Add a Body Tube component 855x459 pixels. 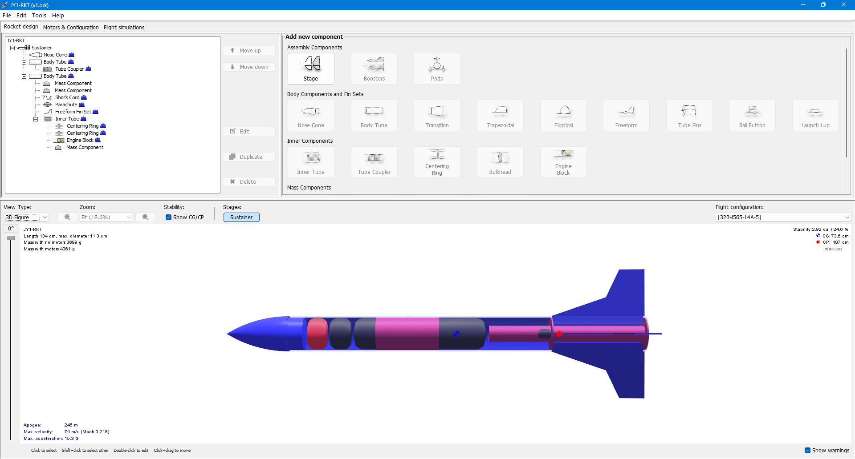pyautogui.click(x=374, y=115)
